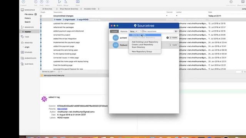Switch to the Remote repositories tab
Viewport: 246px width, 138px height.
124,31
